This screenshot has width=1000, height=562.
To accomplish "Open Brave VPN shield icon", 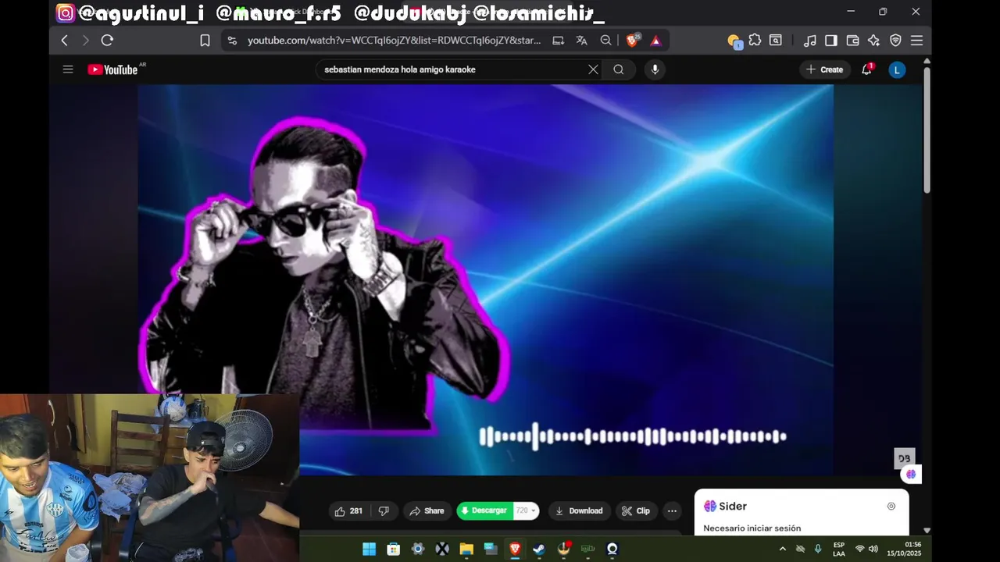I will point(895,41).
